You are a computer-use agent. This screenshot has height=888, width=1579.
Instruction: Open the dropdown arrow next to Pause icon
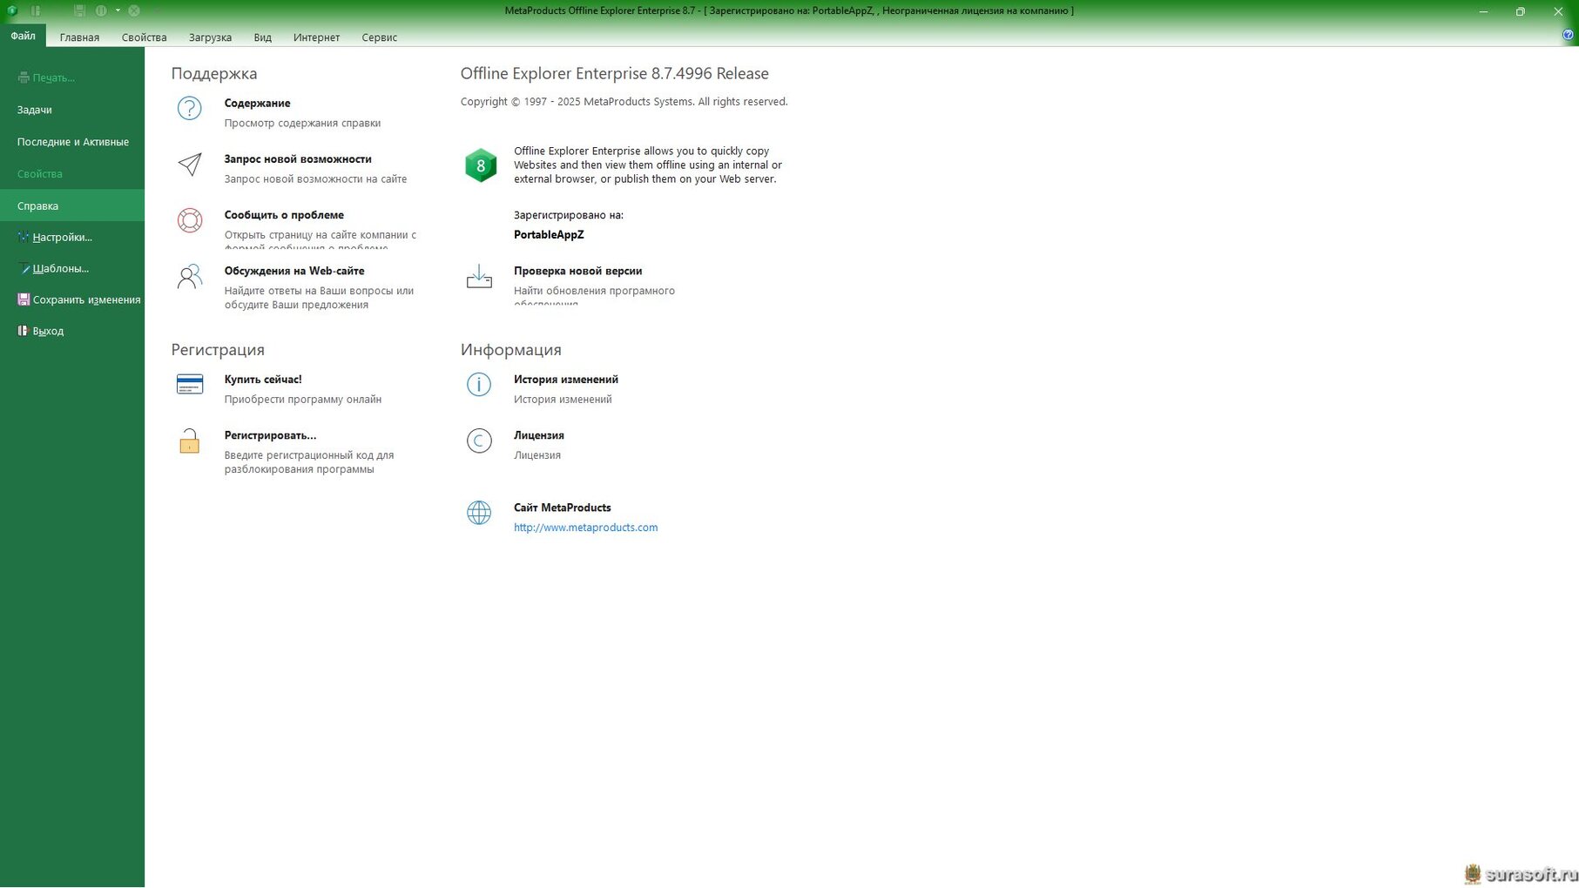coord(118,10)
